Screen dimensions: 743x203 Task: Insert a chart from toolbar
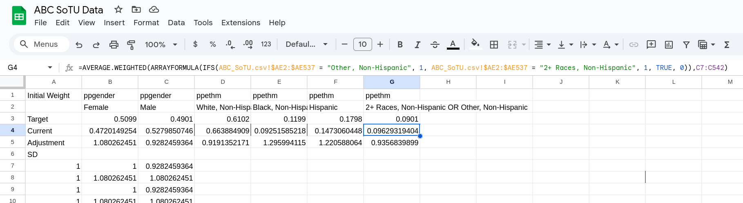(x=669, y=44)
